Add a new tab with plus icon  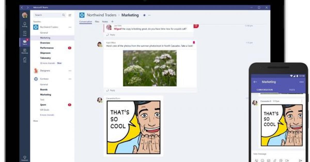(x=112, y=22)
